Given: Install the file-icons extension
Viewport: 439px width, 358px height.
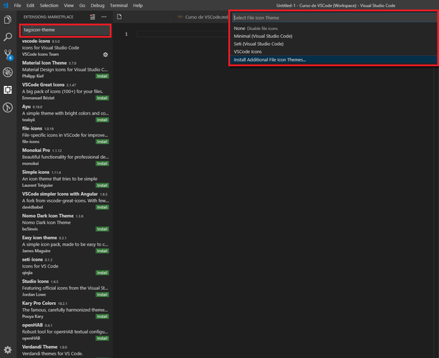Looking at the screenshot, I should (102, 142).
